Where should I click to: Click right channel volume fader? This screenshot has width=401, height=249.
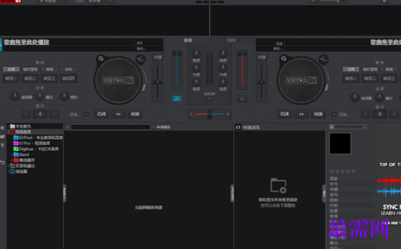coord(242,70)
